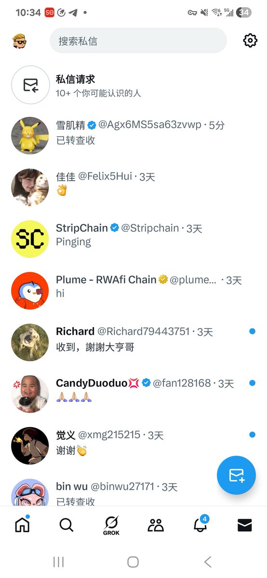Go to the Home tab icon
The width and height of the screenshot is (267, 578).
tap(22, 525)
